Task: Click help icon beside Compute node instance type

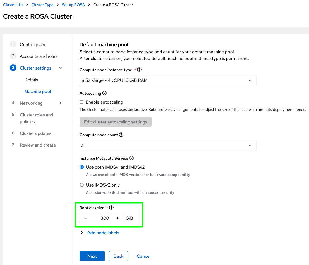Action: click(140, 70)
